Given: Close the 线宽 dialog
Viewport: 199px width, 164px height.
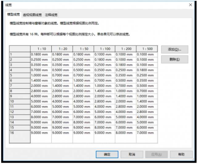Looking at the screenshot, I should pos(191,5).
